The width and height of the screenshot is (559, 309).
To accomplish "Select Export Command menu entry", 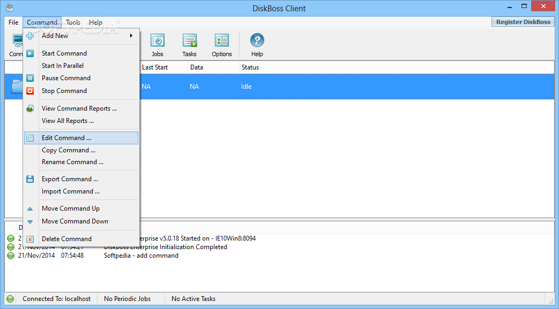I will click(x=81, y=179).
